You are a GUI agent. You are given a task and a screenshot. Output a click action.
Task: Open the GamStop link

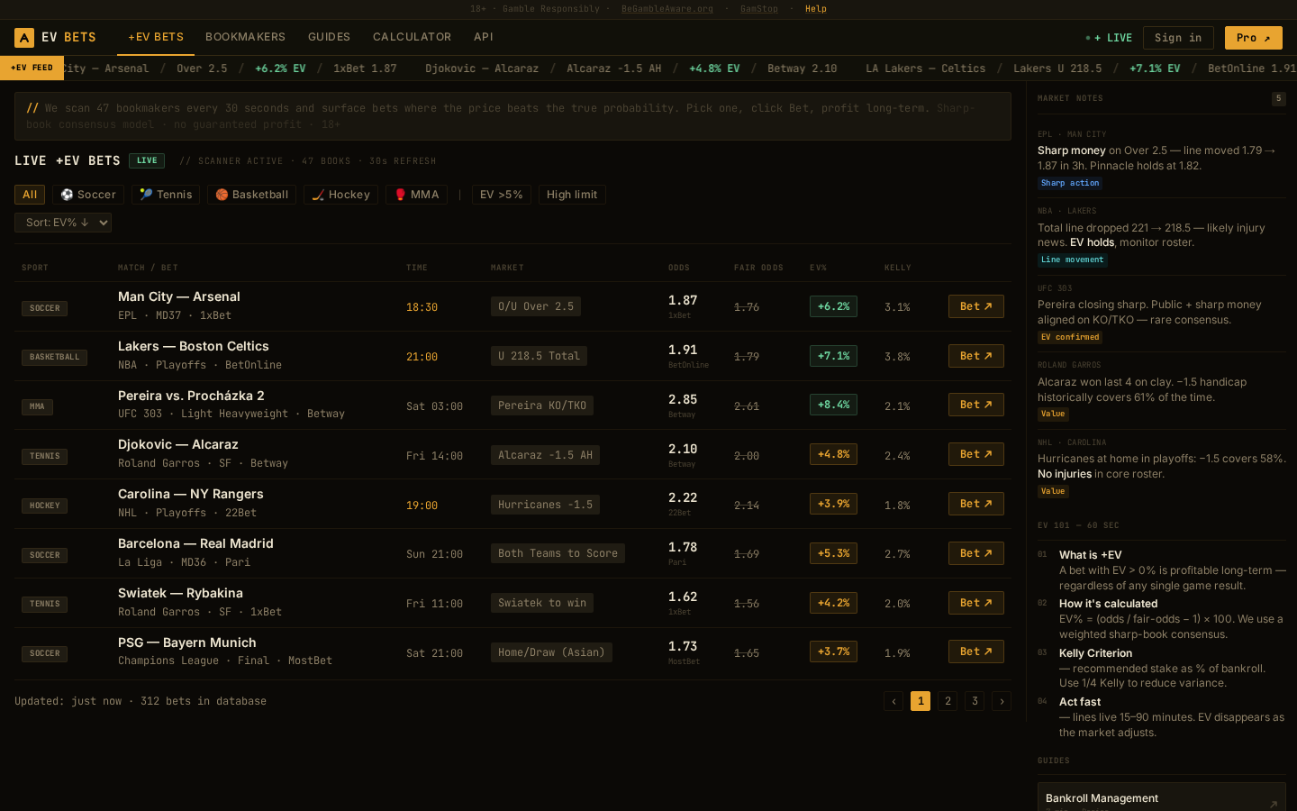tap(758, 9)
